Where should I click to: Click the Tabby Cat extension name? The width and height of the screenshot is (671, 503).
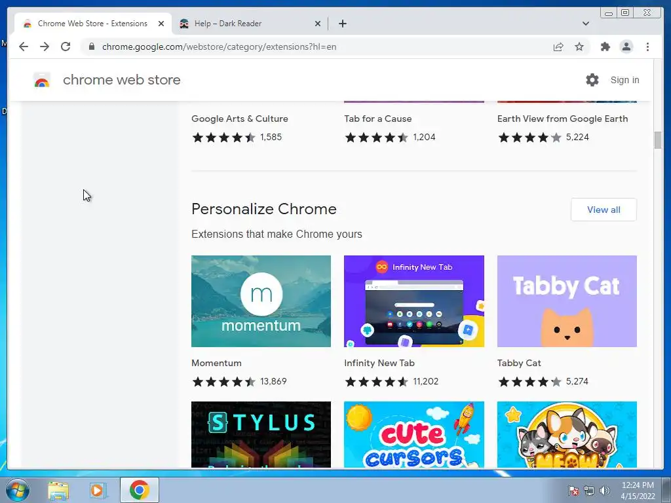click(x=519, y=363)
